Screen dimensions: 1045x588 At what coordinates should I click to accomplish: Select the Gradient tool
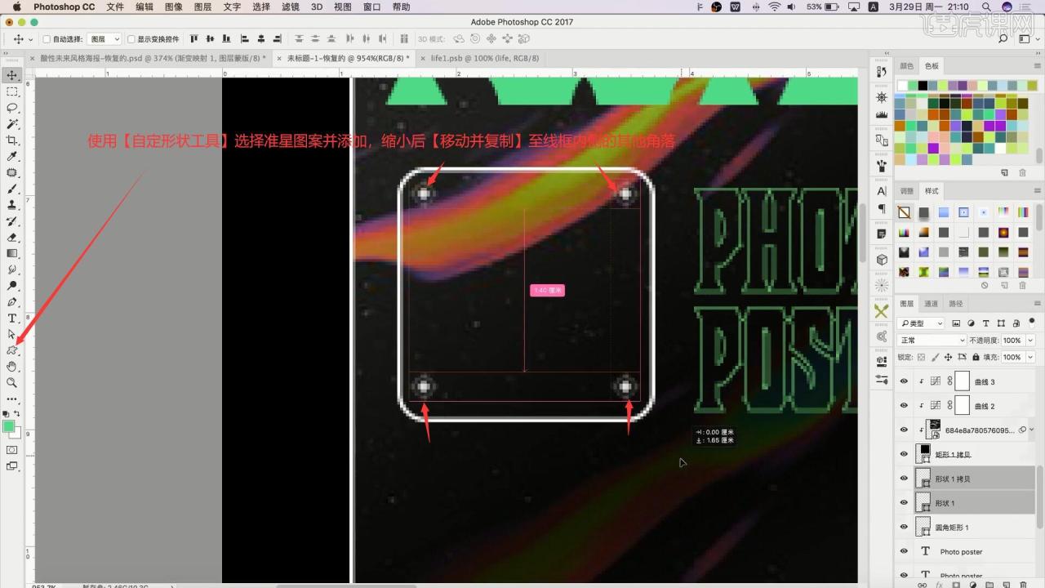pyautogui.click(x=12, y=253)
